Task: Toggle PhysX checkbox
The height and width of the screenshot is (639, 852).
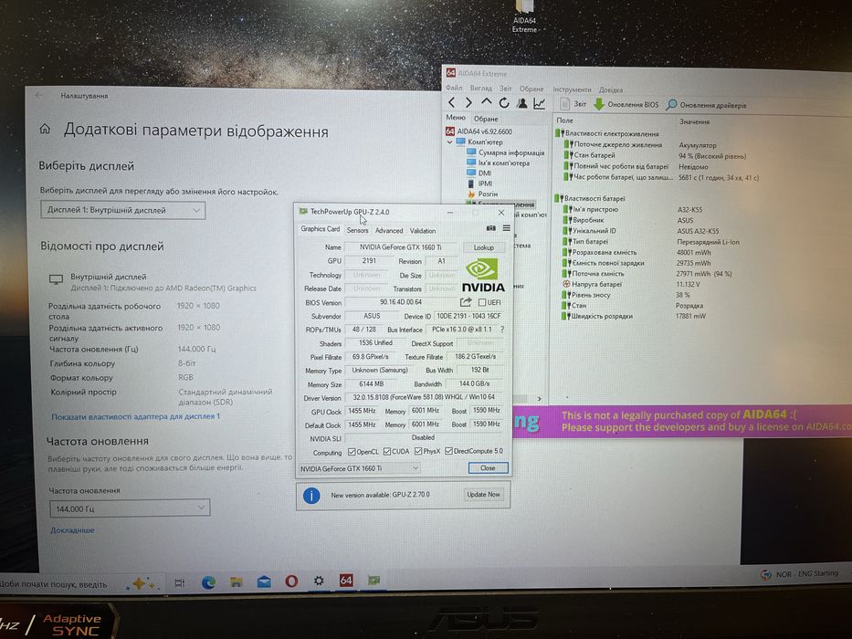Action: click(418, 451)
